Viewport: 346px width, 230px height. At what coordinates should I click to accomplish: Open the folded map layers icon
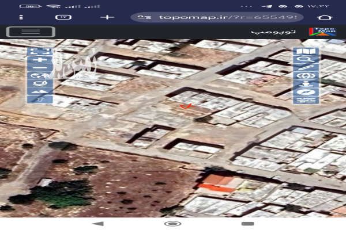click(306, 52)
